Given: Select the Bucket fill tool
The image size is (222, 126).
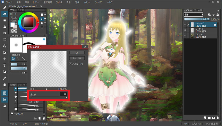Looking at the screenshot, I should [5, 27].
